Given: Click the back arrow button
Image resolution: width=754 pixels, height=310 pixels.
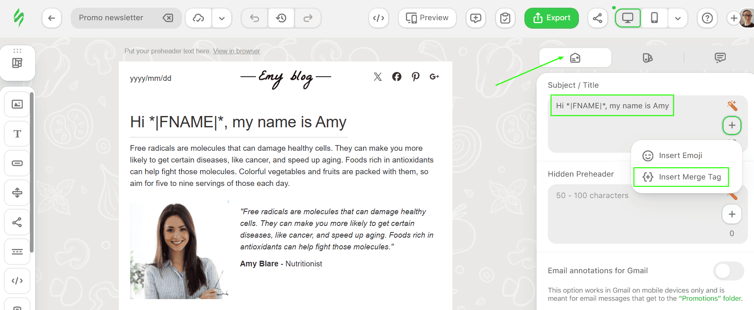Looking at the screenshot, I should click(x=51, y=18).
